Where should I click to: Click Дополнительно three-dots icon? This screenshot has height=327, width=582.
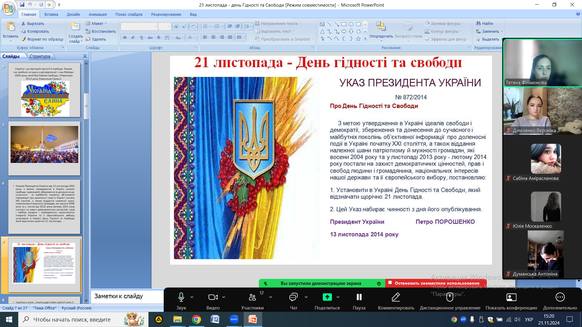(560, 297)
